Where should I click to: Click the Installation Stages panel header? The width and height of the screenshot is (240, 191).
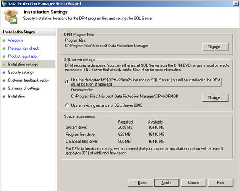pyautogui.click(x=19, y=32)
